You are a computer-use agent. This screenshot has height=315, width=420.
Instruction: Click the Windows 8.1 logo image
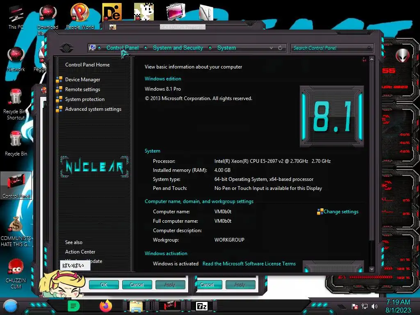coord(331,116)
